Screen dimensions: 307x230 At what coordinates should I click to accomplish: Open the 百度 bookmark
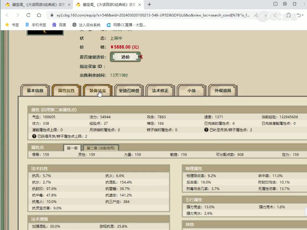59,25
